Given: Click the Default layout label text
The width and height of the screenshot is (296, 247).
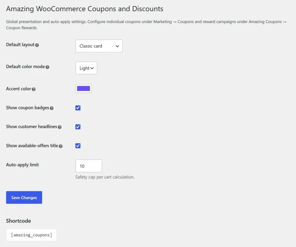Looking at the screenshot, I should tap(20, 45).
